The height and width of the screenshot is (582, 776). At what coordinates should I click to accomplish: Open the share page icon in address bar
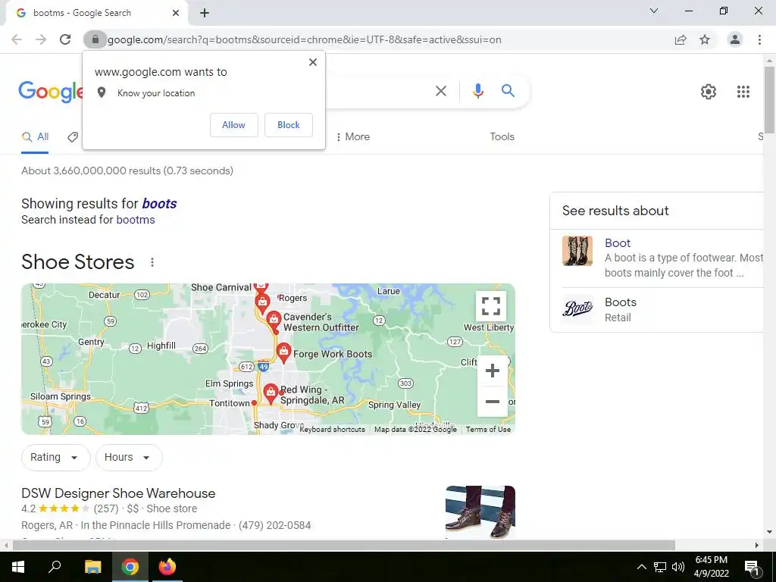[x=681, y=39]
